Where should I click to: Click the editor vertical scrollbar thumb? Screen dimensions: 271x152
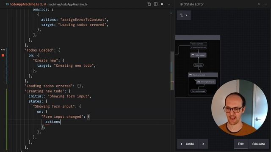(x=172, y=71)
